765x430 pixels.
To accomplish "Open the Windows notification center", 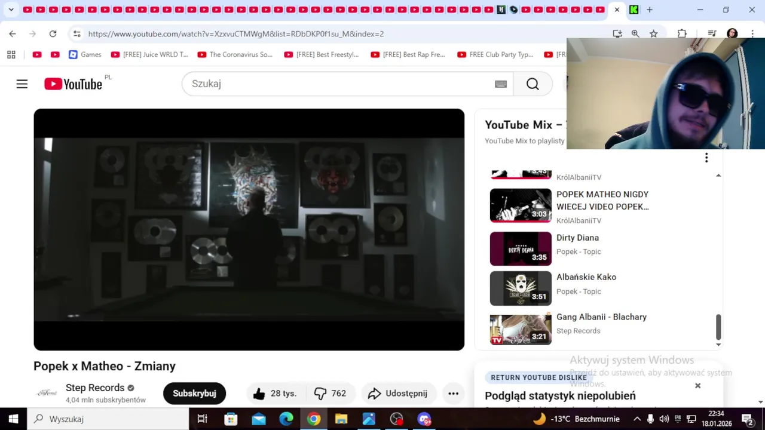I will [747, 419].
